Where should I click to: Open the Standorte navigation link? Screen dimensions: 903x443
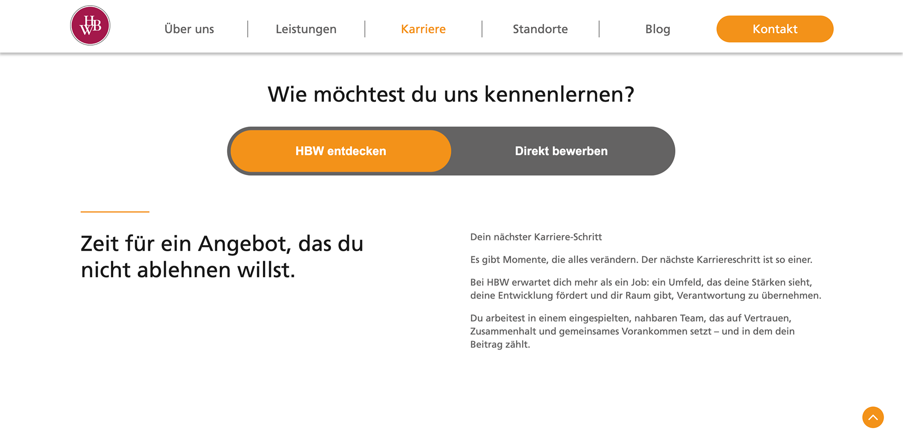point(540,29)
